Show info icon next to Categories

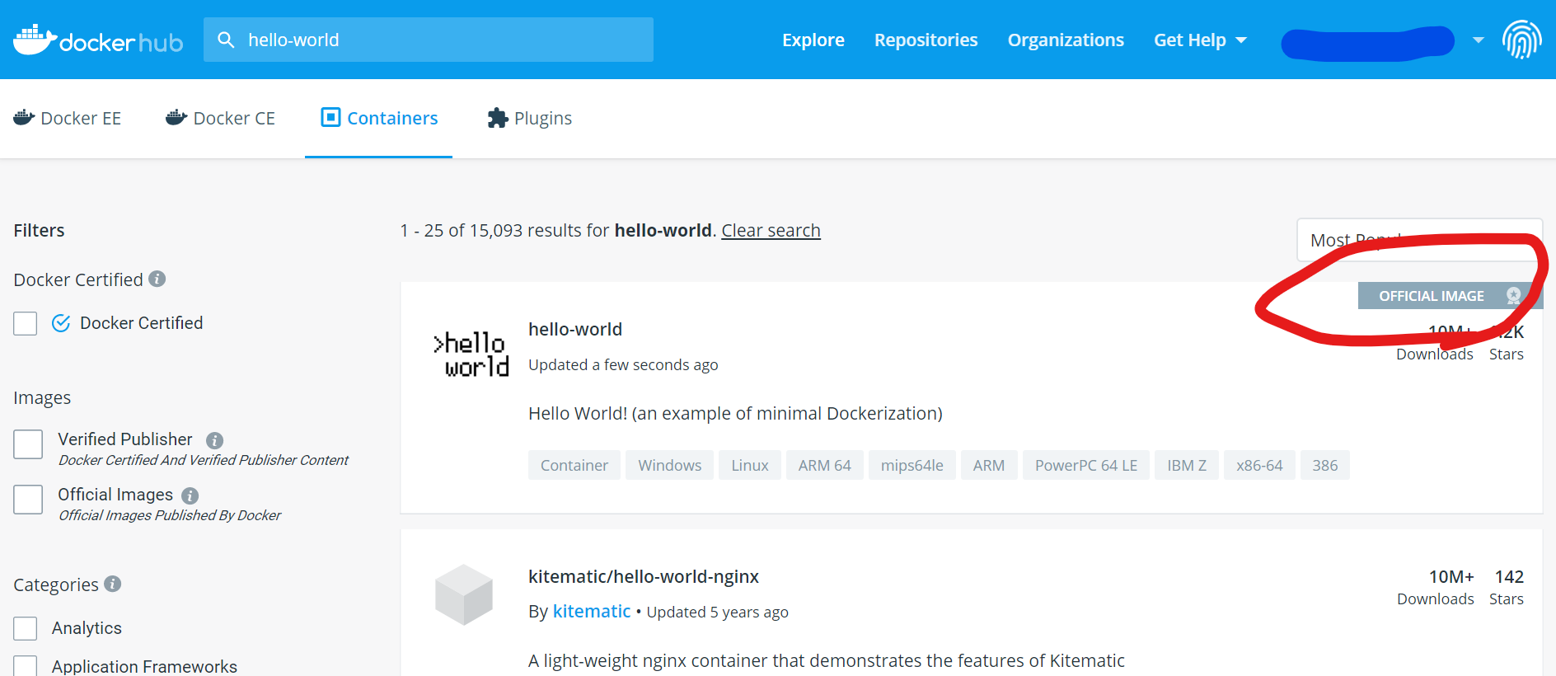pos(113,584)
